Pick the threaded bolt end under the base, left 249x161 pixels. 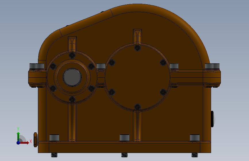pos(54,155)
